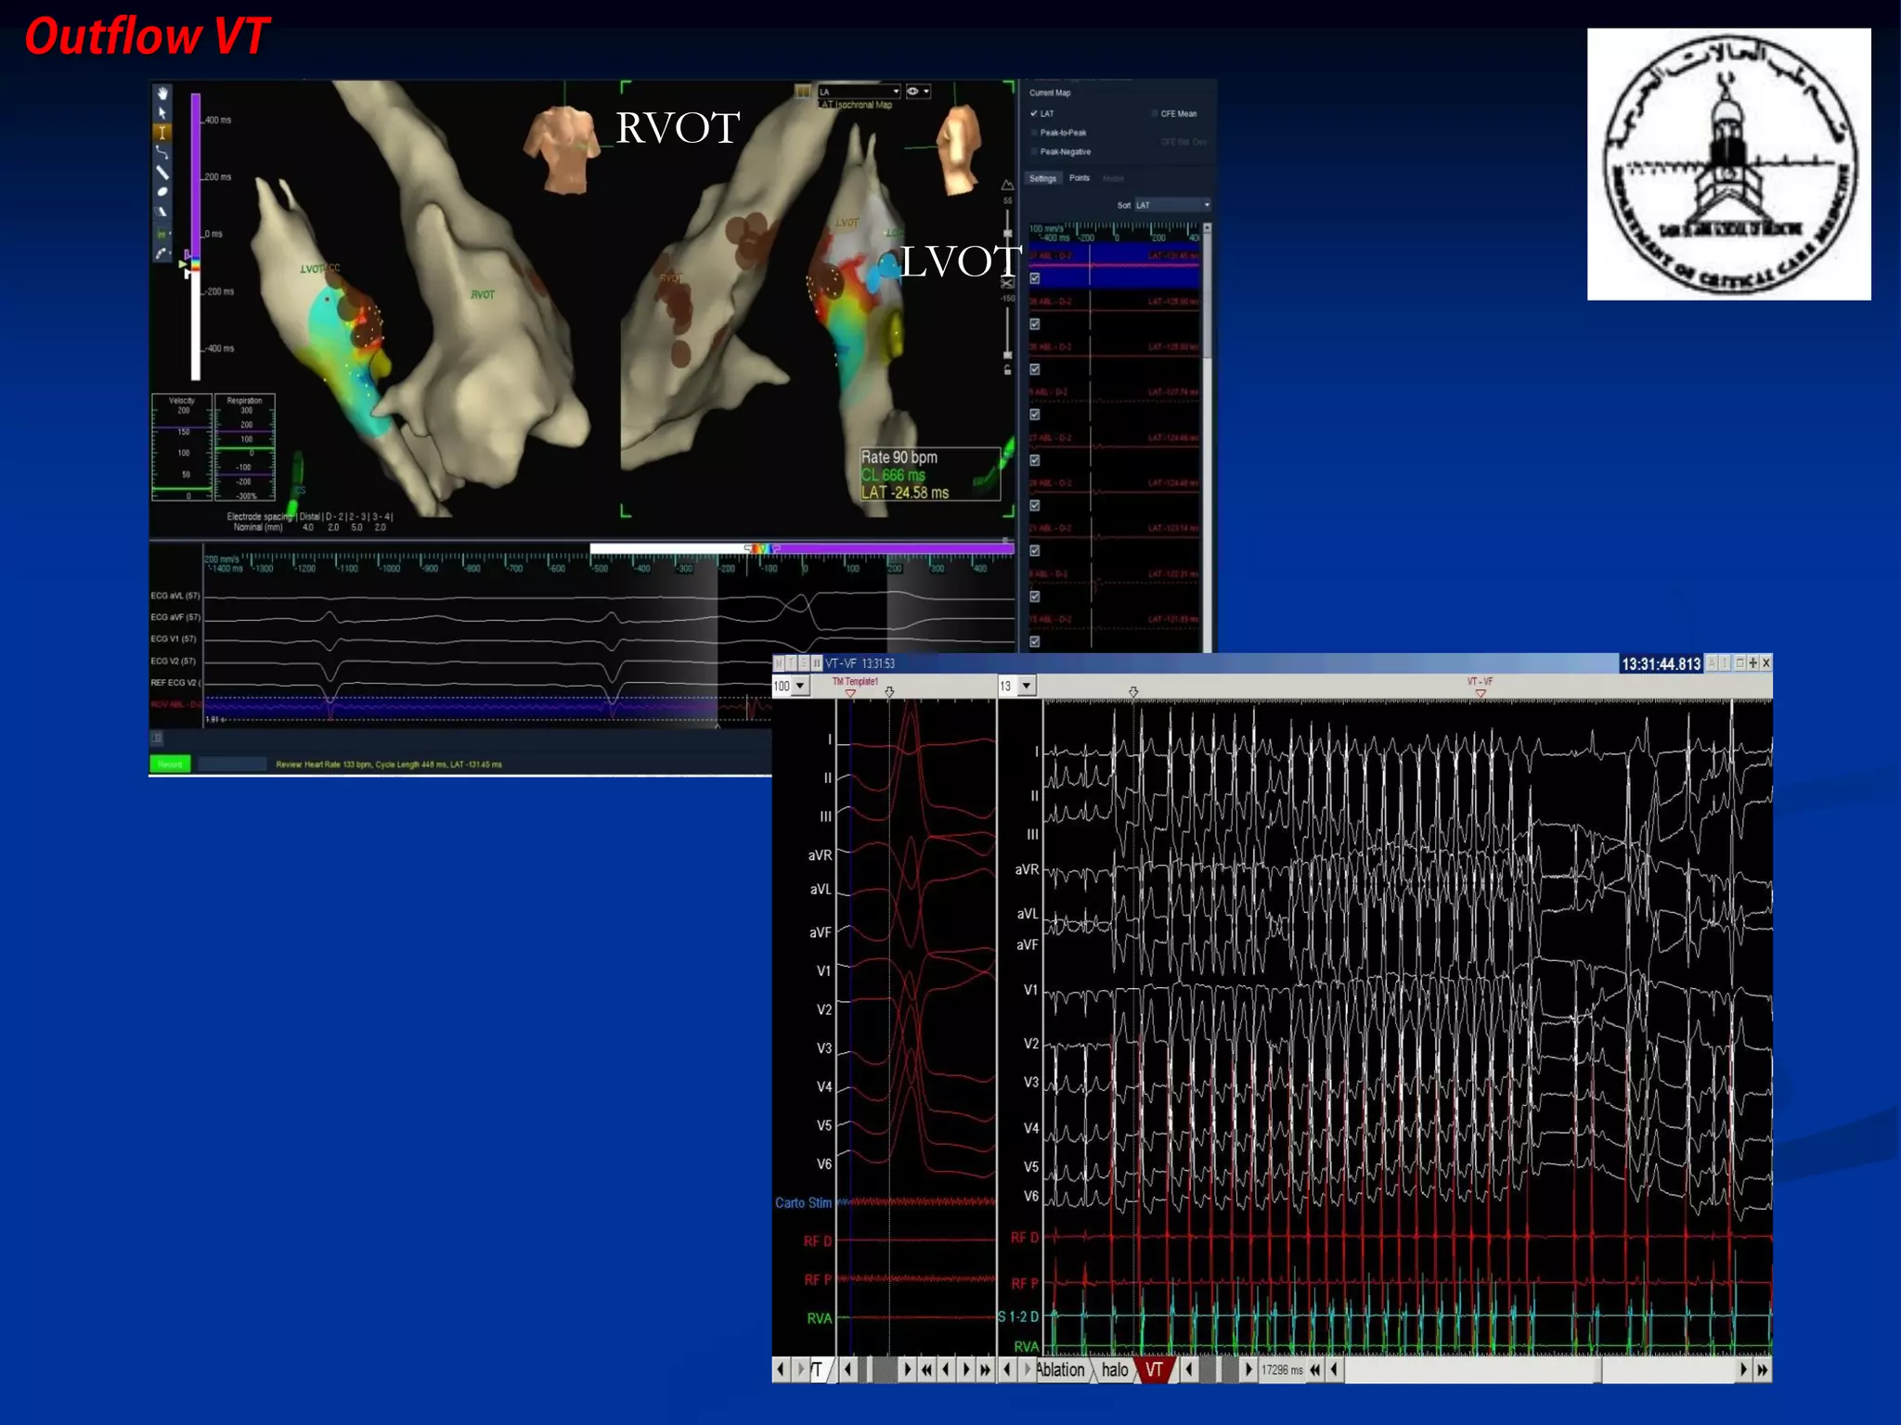Choose the ruler distance tool
1901x1425 pixels.
point(162,173)
